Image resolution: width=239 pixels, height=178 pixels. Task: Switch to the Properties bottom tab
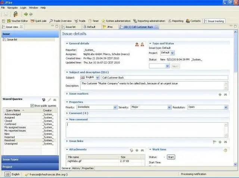(88, 168)
